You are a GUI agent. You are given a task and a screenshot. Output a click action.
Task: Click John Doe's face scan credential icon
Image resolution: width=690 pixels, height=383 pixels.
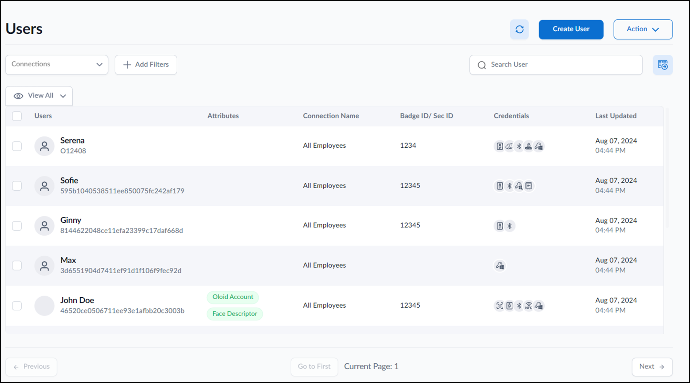tap(499, 306)
